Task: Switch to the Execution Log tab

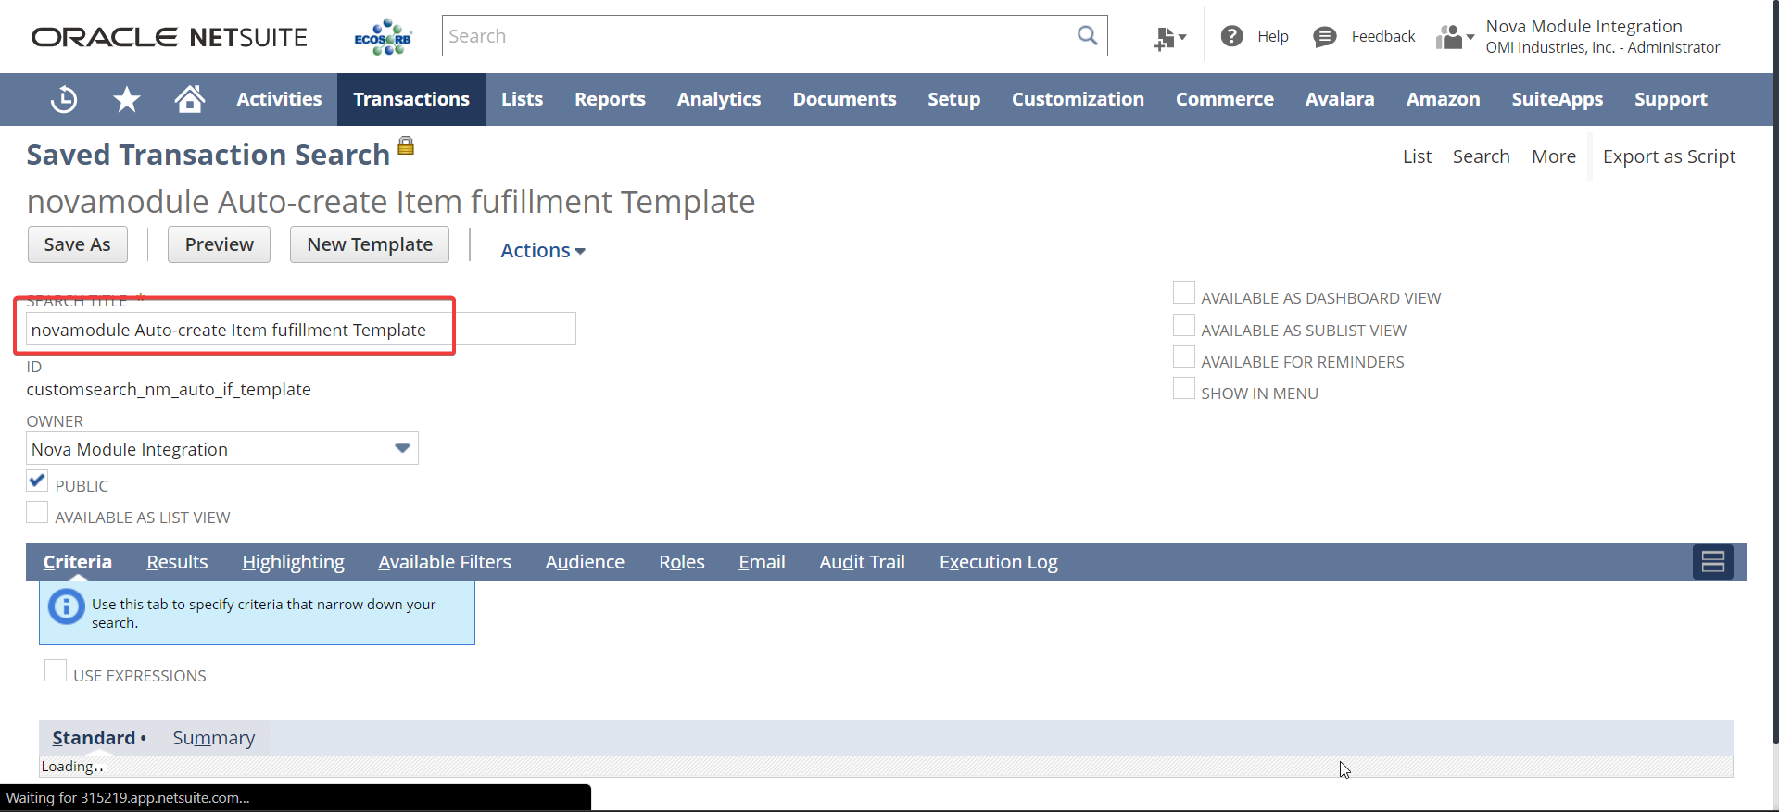Action: 998,562
